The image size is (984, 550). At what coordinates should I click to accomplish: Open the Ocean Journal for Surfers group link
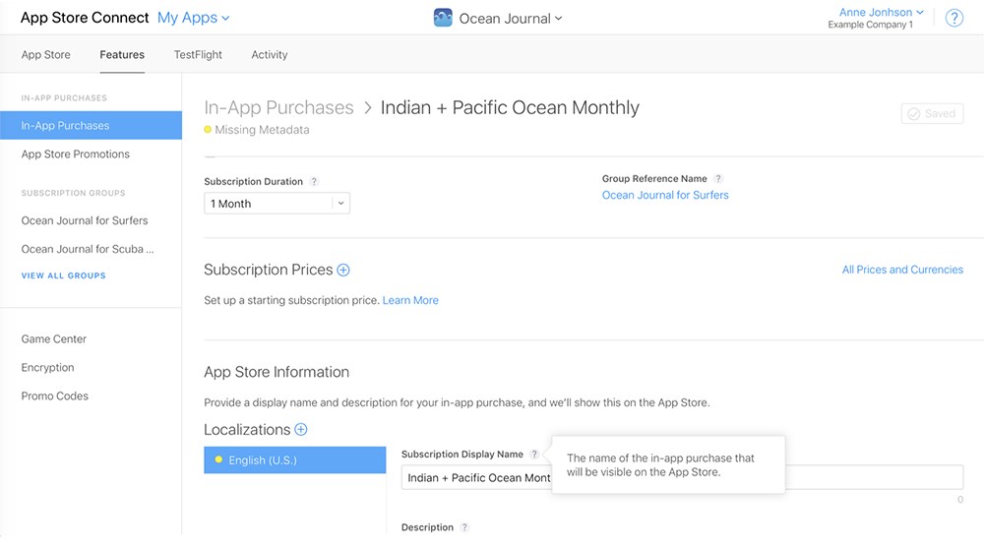point(665,195)
